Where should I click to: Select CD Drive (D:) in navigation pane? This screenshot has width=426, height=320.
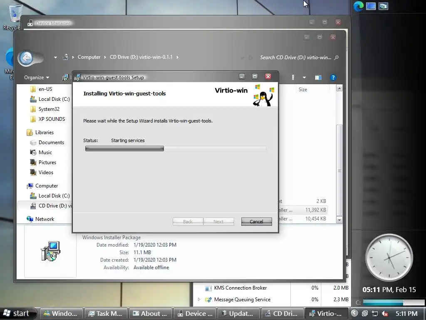pos(45,206)
